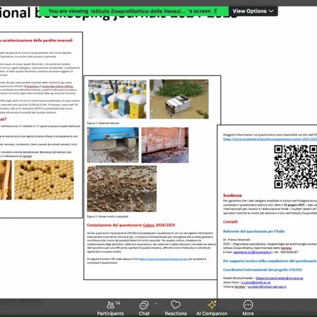This screenshot has height=317, width=317.
Task: Open the link in the questionnaire compilation paragraph
Action: [163, 259]
